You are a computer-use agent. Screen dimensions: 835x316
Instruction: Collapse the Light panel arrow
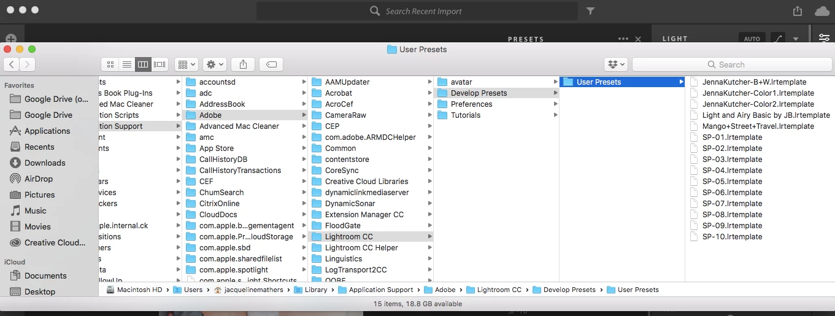[x=796, y=39]
